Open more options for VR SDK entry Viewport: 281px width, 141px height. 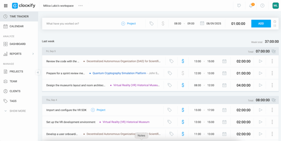(272, 110)
